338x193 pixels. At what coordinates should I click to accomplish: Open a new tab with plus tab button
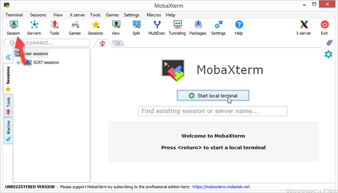[118, 44]
